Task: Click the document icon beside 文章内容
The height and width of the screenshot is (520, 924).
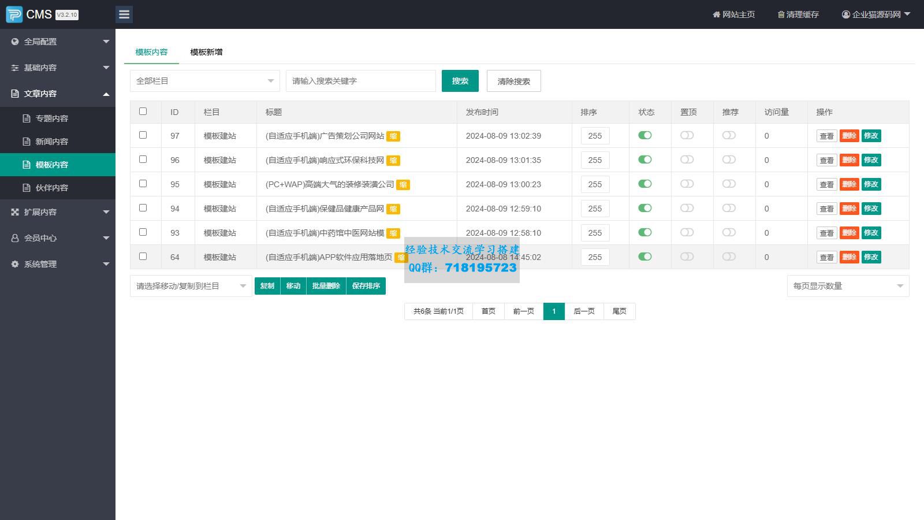Action: [x=15, y=94]
